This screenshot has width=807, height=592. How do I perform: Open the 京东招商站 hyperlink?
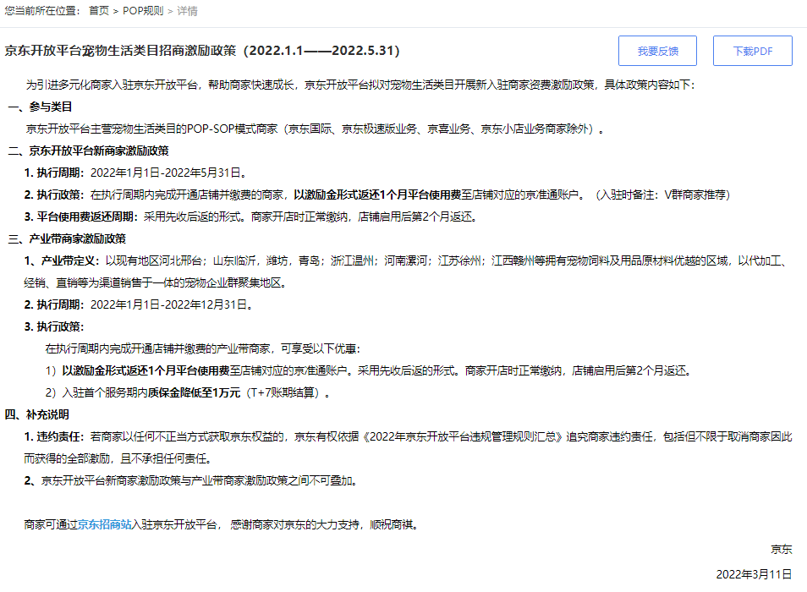coord(105,524)
